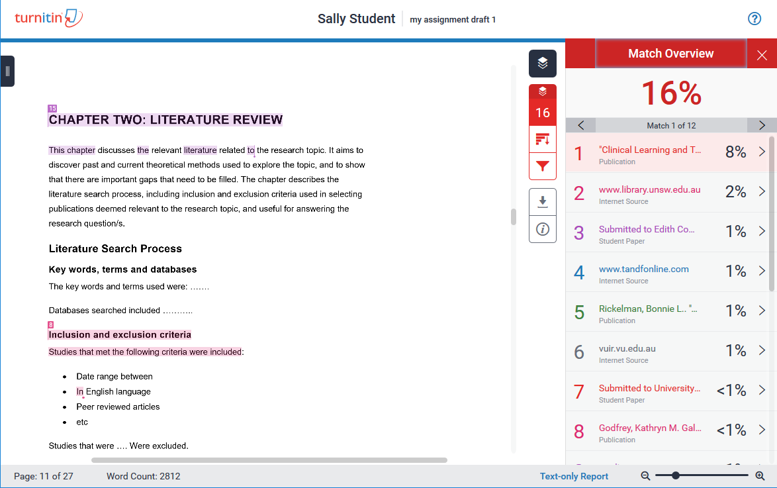This screenshot has height=488, width=777.
Task: Click the Match Overview header tab
Action: pos(671,54)
